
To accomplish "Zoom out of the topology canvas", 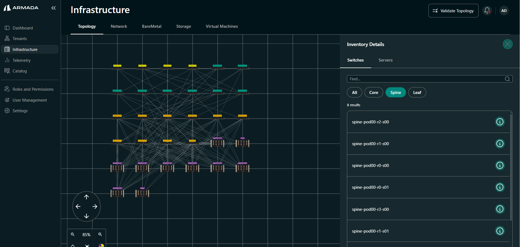I will coord(73,234).
